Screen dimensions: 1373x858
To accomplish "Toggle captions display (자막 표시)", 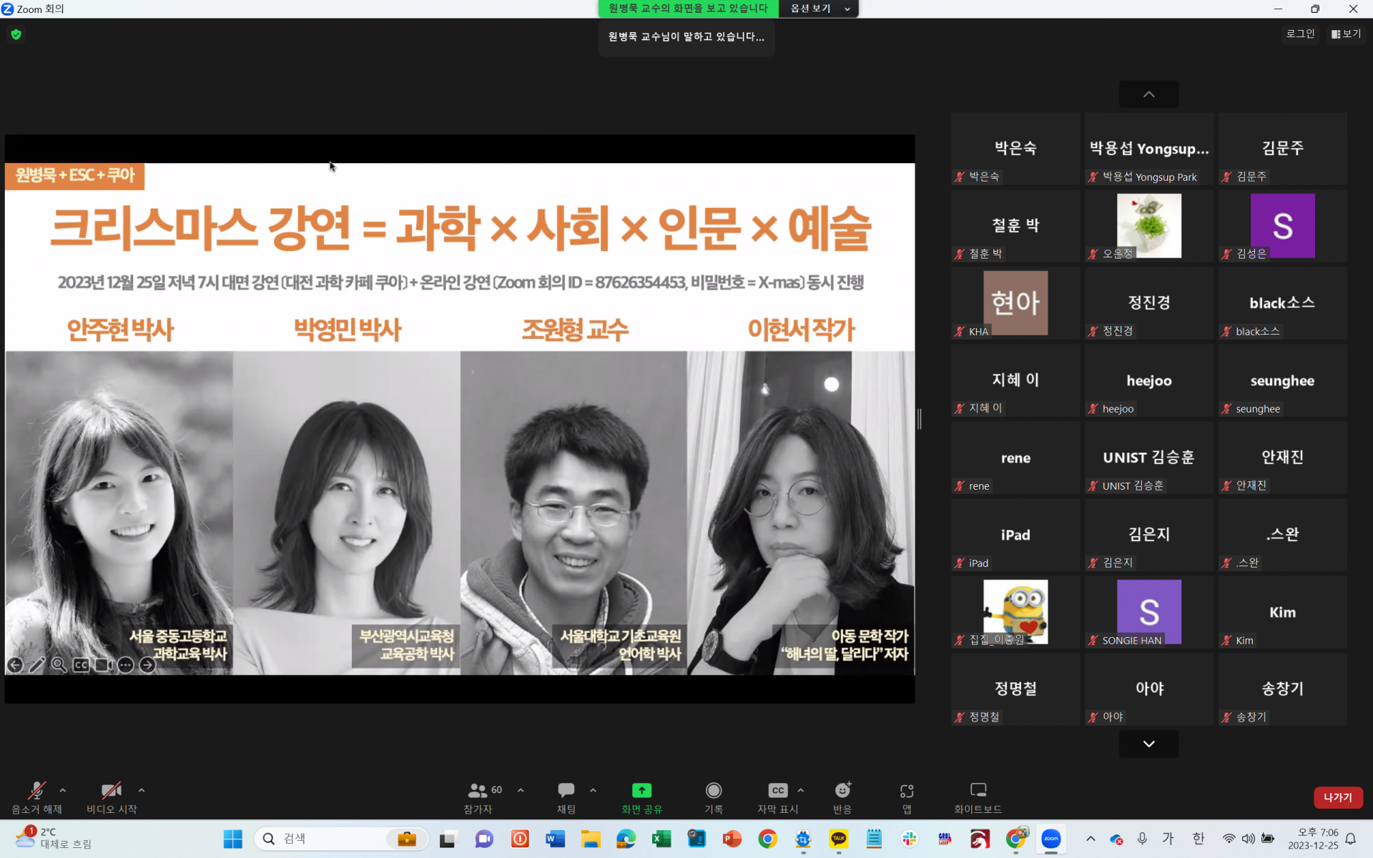I will tap(777, 791).
